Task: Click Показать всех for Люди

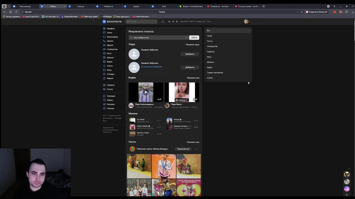Action: pyautogui.click(x=192, y=44)
